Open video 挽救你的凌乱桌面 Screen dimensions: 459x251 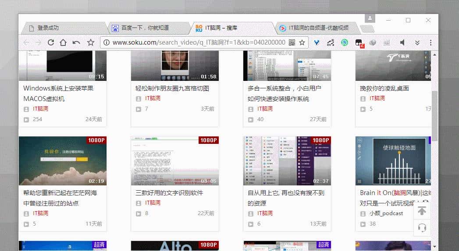pyautogui.click(x=384, y=88)
